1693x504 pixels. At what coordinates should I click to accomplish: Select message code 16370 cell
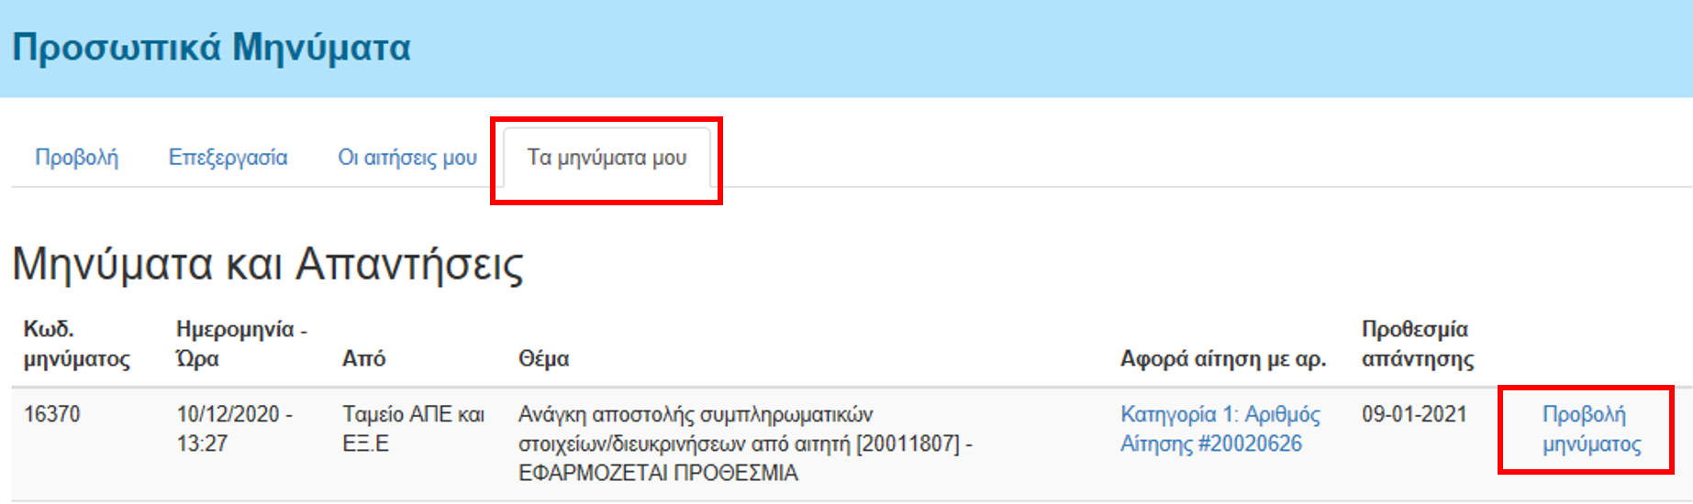coord(51,414)
